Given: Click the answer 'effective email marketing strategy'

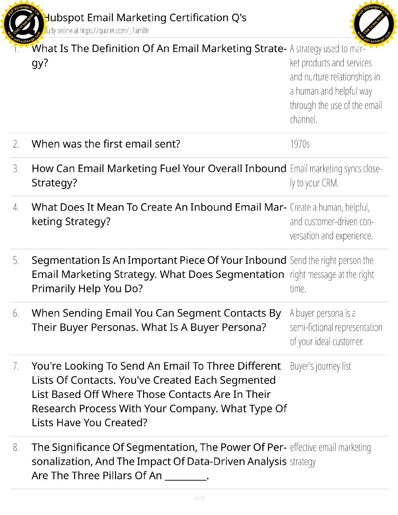Looking at the screenshot, I should click(x=330, y=454).
